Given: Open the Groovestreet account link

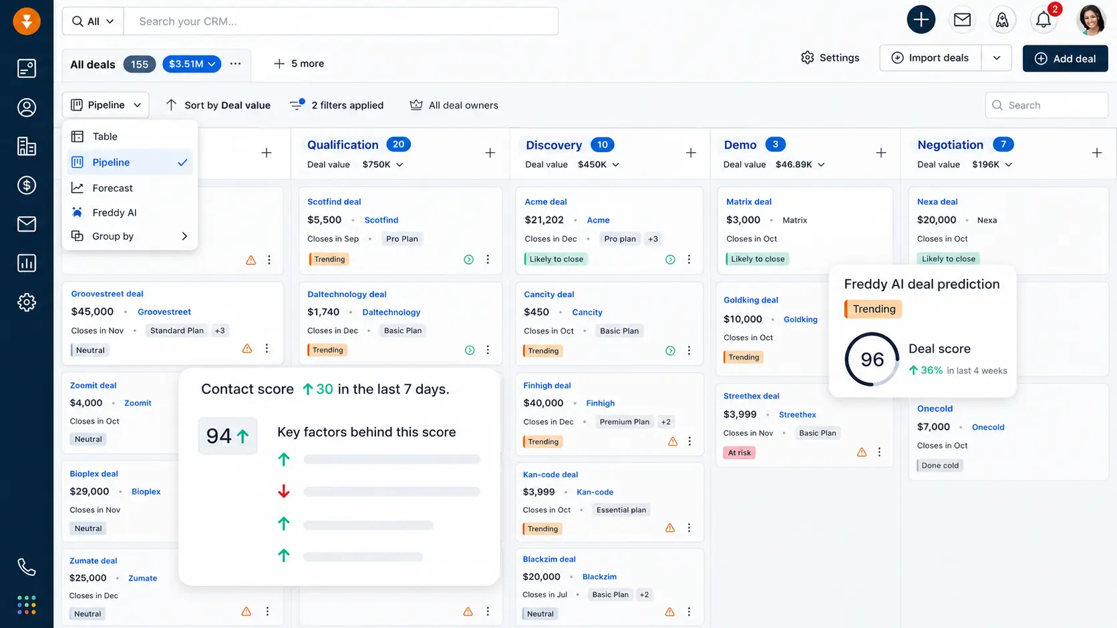Looking at the screenshot, I should 164,312.
